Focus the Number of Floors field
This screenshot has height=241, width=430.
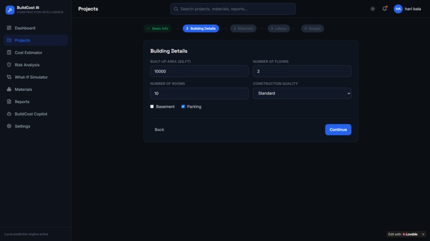tap(302, 71)
